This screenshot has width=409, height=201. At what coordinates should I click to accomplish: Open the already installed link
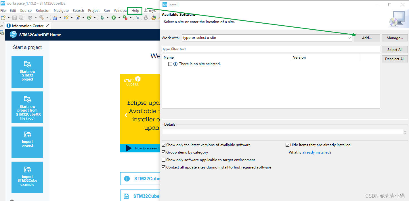316,152
